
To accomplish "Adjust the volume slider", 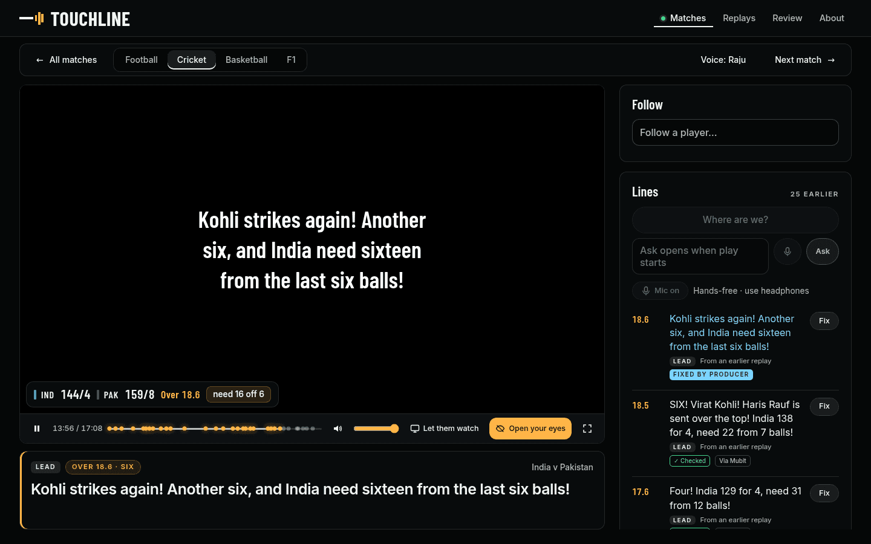I will tap(376, 429).
